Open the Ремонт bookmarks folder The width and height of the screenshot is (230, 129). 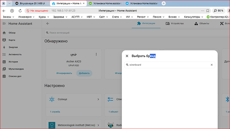point(143,17)
